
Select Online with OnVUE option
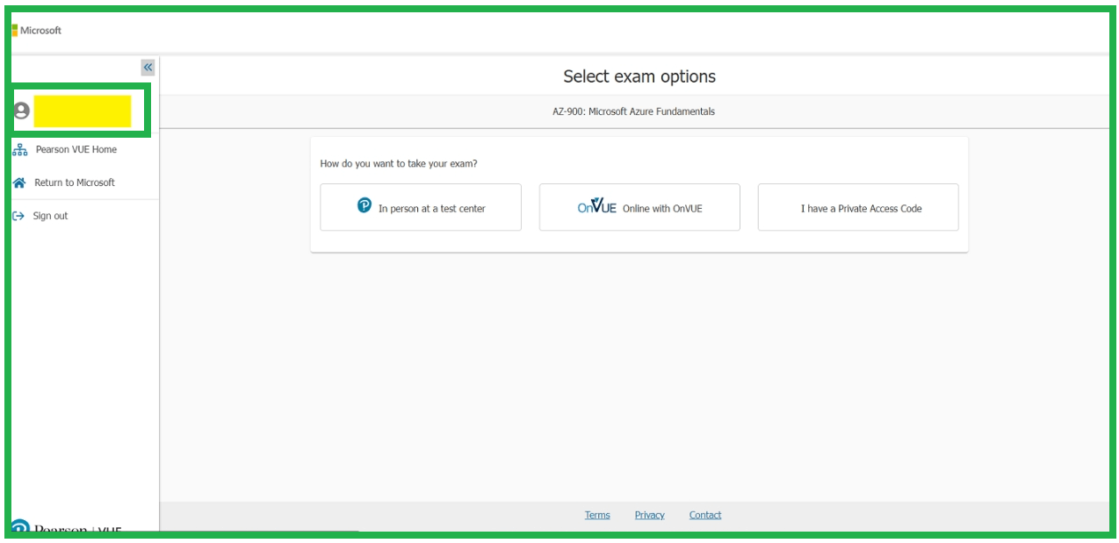pos(639,207)
